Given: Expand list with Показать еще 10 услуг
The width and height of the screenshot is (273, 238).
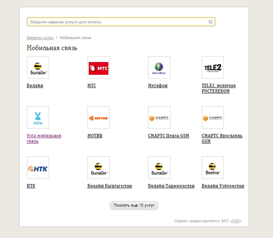Looking at the screenshot, I should tap(134, 205).
